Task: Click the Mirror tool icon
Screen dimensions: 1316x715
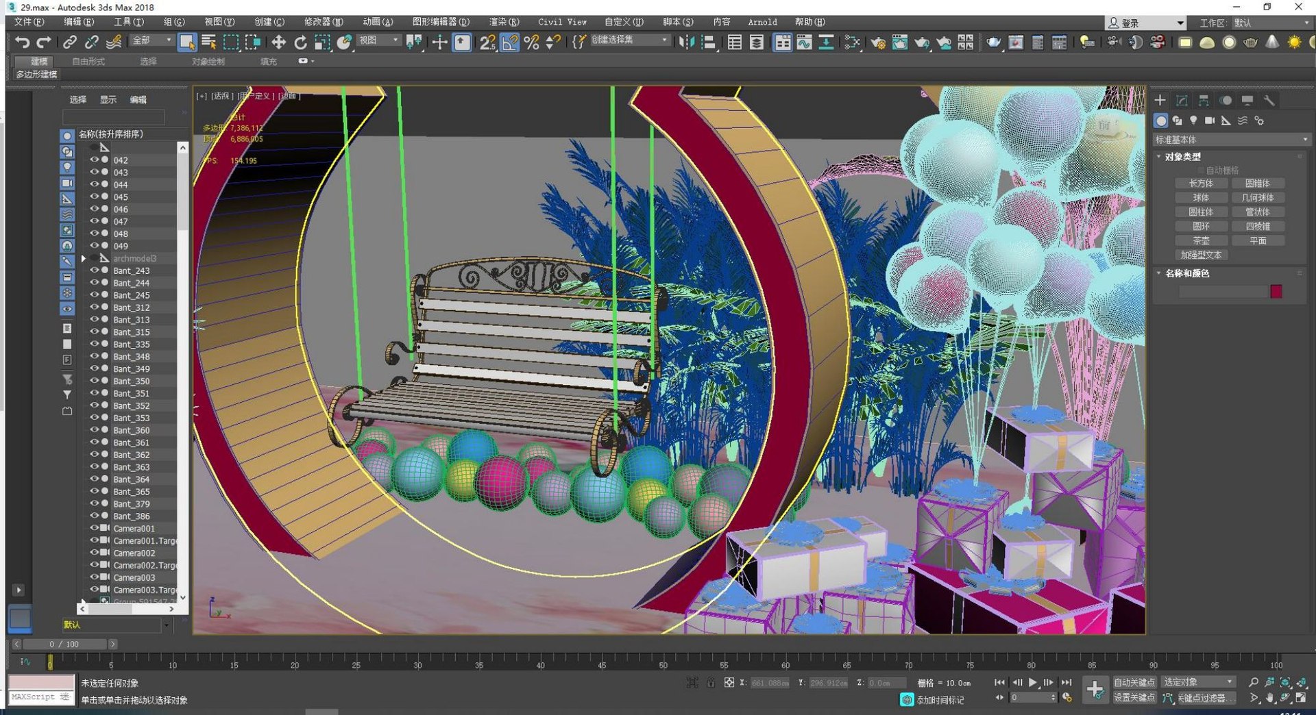Action: (685, 42)
